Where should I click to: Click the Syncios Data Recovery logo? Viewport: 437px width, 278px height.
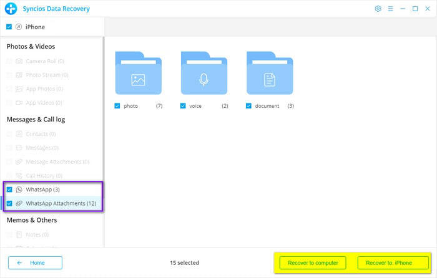[10, 9]
